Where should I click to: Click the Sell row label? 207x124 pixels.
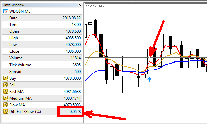tap(12, 85)
